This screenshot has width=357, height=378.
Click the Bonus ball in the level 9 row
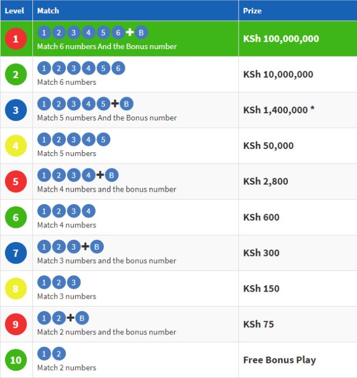tap(82, 318)
